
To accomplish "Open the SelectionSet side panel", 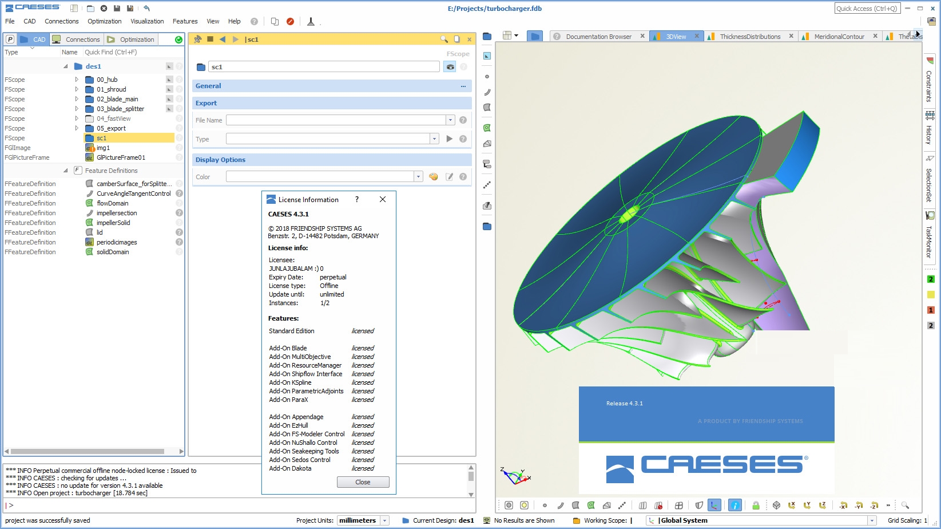I will [x=930, y=179].
